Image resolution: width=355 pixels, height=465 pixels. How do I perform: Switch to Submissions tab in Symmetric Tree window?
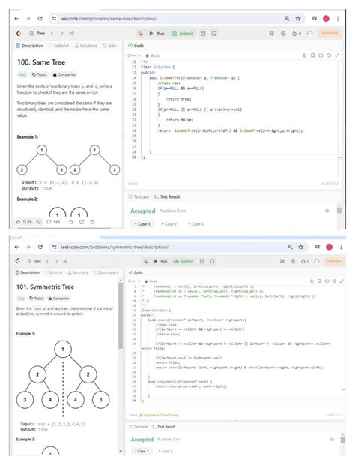[106, 272]
